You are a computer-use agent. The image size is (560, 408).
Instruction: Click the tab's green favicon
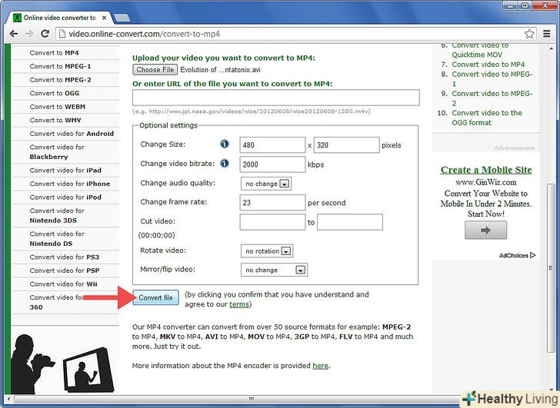[x=17, y=18]
